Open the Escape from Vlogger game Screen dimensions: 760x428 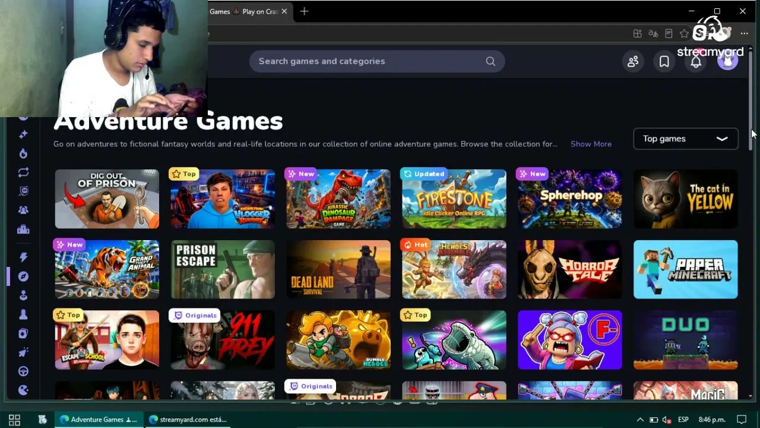pos(223,199)
